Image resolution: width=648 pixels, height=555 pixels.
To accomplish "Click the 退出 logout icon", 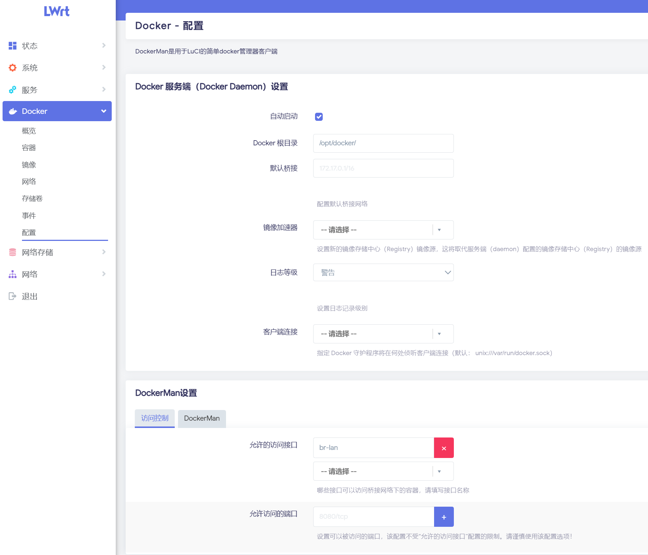I will [x=12, y=296].
